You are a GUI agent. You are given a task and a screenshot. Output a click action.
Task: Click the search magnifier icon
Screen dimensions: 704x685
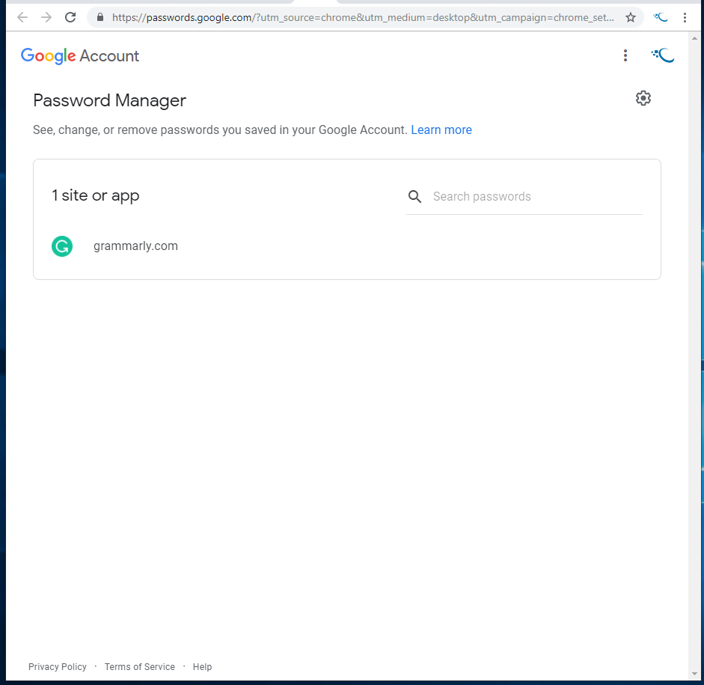click(414, 196)
